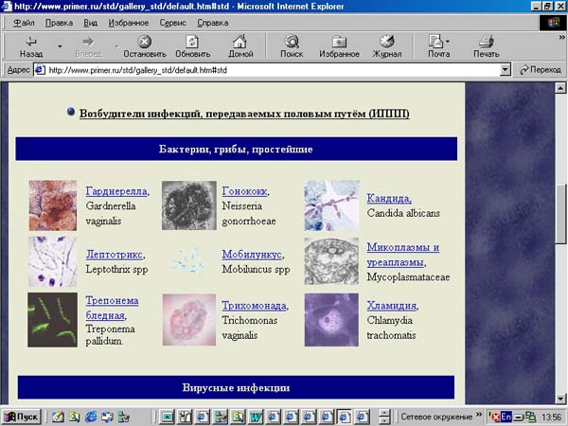Screen dimensions: 568x426
Task: Expand the address bar dropdown arrow
Action: coord(506,70)
